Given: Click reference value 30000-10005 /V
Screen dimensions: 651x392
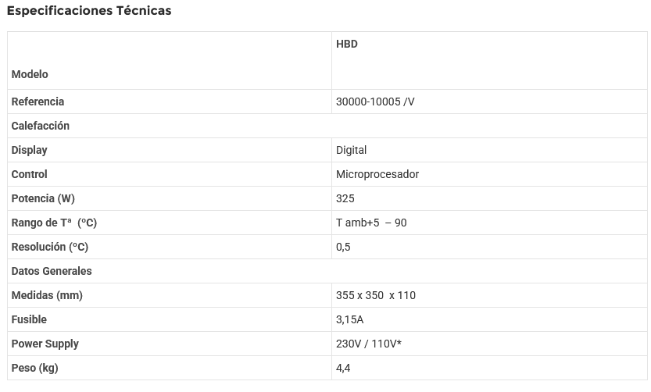Looking at the screenshot, I should (375, 102).
